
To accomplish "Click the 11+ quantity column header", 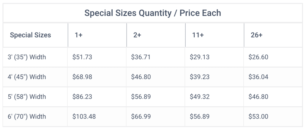I will [x=198, y=35].
